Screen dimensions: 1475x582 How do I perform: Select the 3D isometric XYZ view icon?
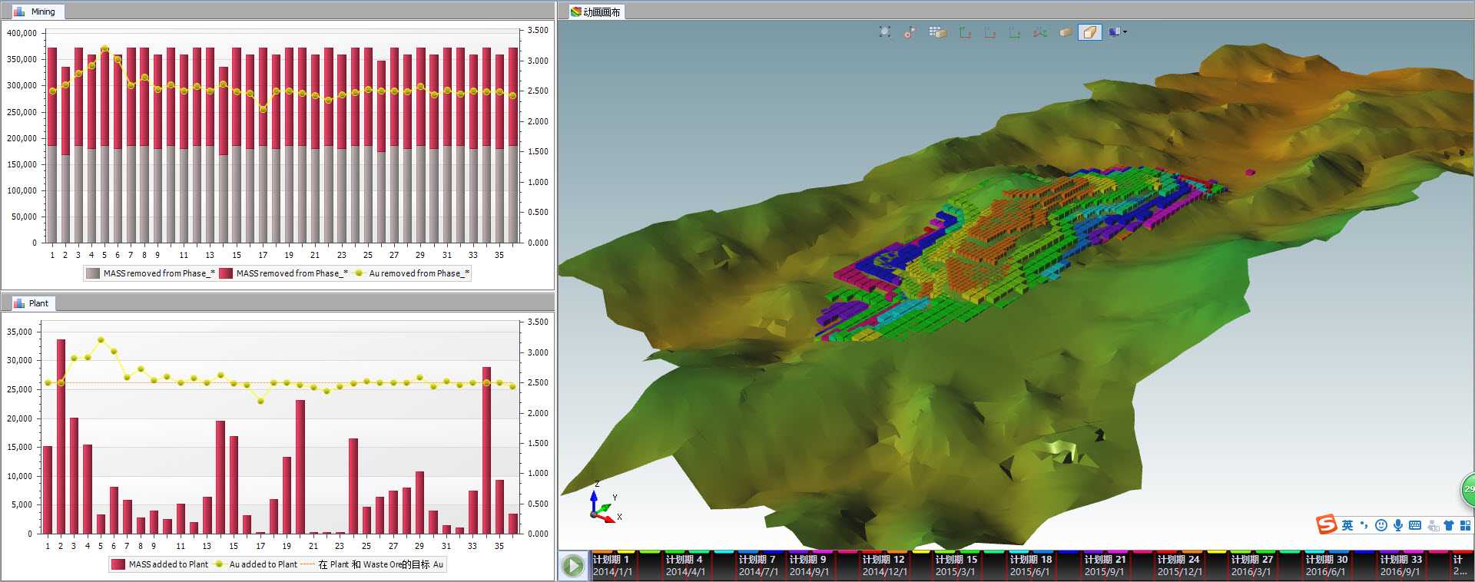tap(1040, 32)
